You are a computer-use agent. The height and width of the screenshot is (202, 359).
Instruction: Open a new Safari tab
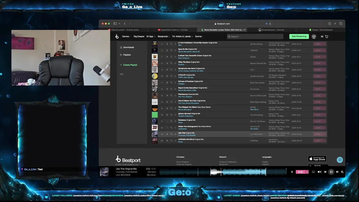click(x=335, y=24)
